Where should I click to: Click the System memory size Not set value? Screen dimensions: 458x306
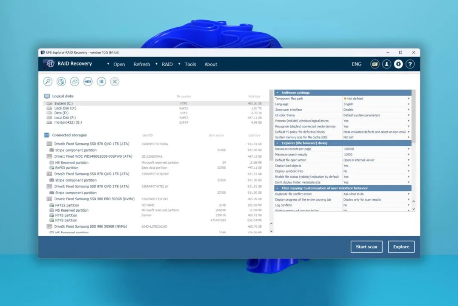[349, 137]
